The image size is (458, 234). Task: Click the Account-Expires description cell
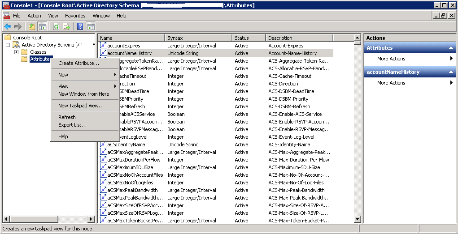pos(286,46)
